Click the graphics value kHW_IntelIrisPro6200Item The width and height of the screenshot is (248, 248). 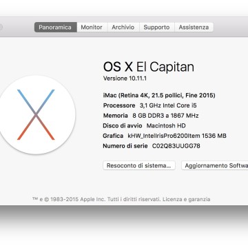pos(177,136)
